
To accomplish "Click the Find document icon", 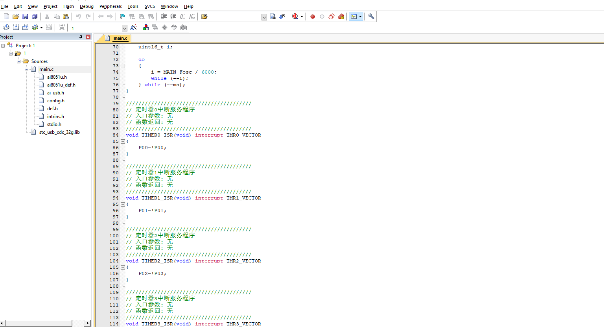I will click(273, 17).
